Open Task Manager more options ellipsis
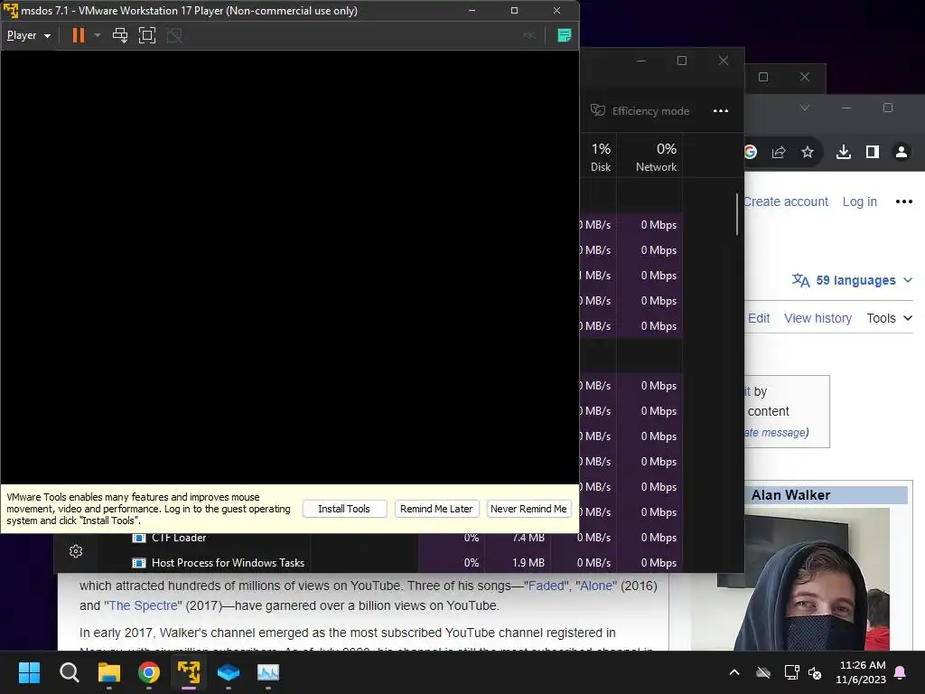The height and width of the screenshot is (694, 925). [720, 111]
